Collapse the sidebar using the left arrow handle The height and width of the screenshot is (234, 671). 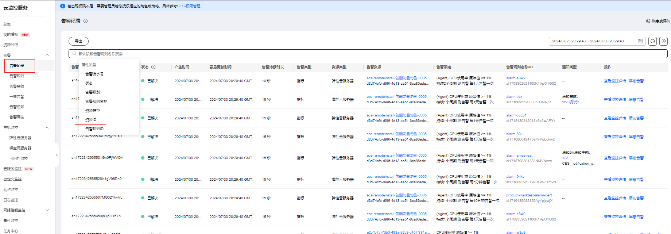pos(57,155)
